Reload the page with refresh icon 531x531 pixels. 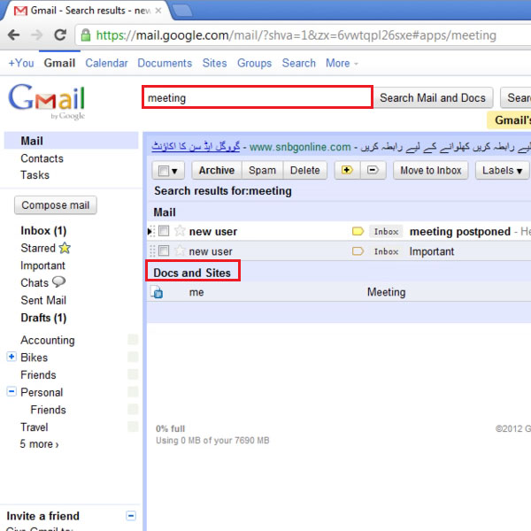tap(60, 35)
